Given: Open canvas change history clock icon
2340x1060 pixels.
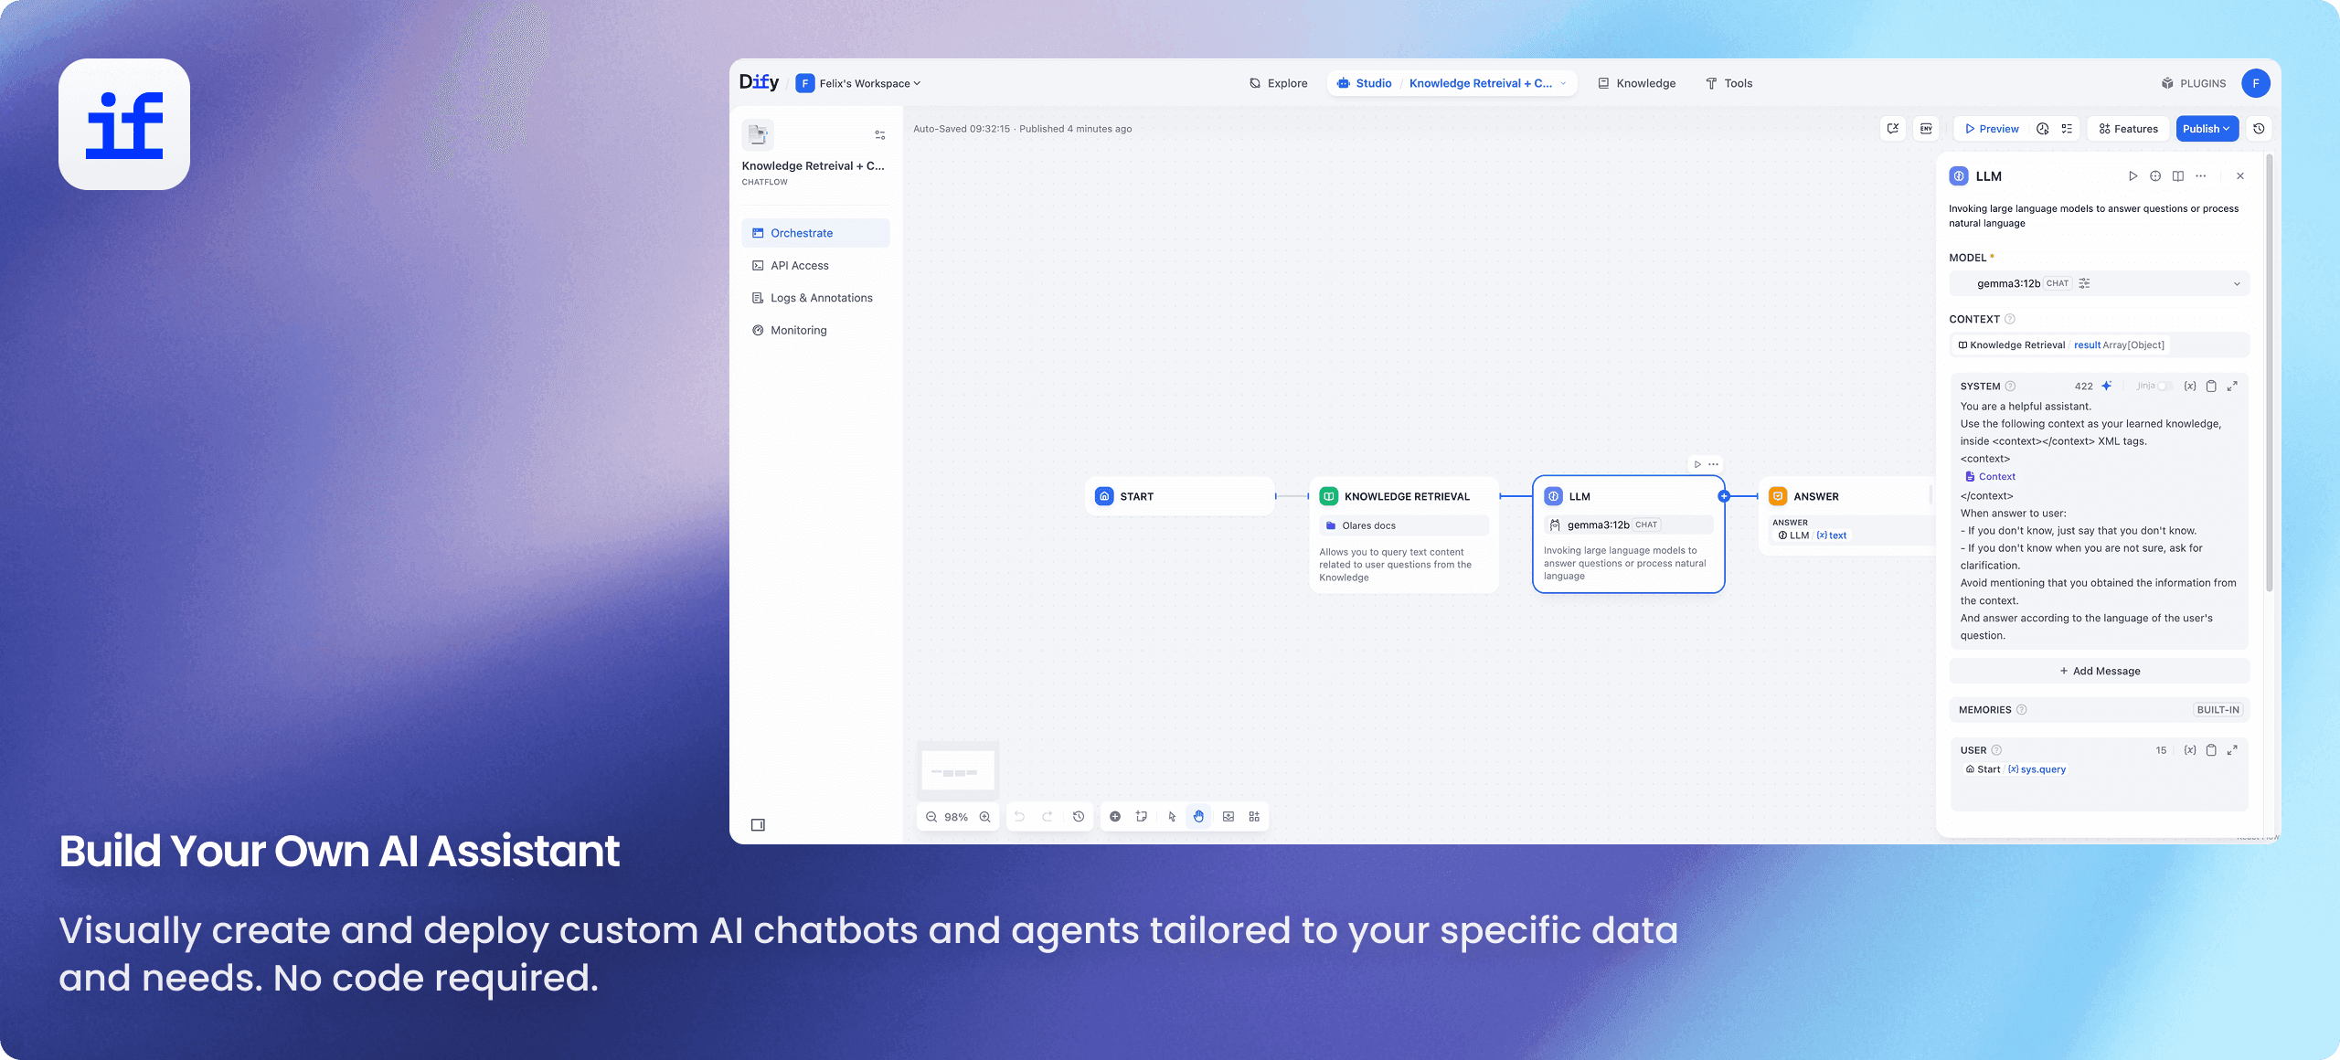Looking at the screenshot, I should 1079,817.
